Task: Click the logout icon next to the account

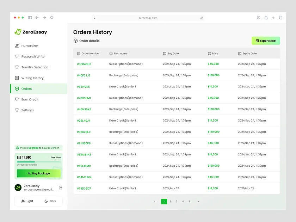Action: coord(60,187)
